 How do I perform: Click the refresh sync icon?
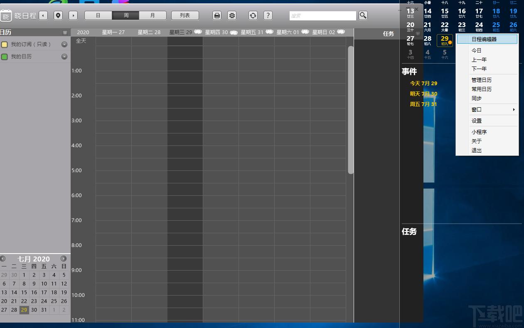(x=253, y=15)
